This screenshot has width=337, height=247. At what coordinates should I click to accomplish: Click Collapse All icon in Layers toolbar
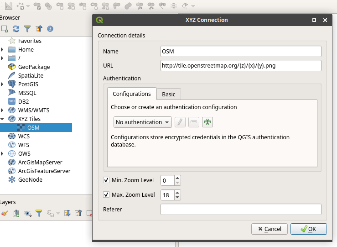coord(78,213)
